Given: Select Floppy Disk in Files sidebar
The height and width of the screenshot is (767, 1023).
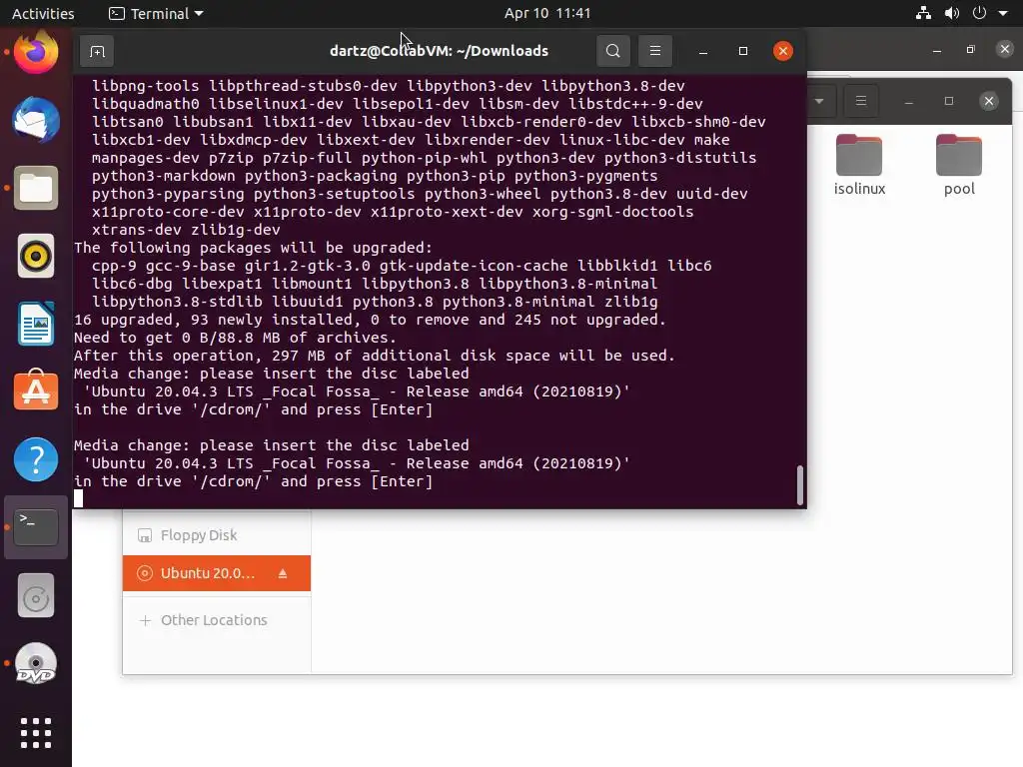Looking at the screenshot, I should click(217, 535).
